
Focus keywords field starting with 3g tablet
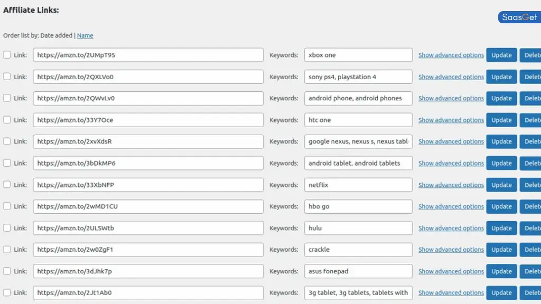(358, 292)
